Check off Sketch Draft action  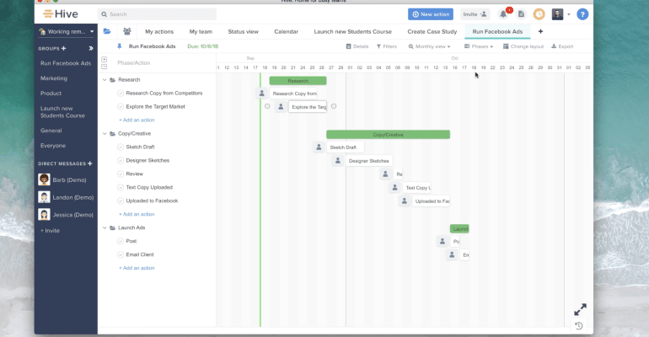point(121,147)
